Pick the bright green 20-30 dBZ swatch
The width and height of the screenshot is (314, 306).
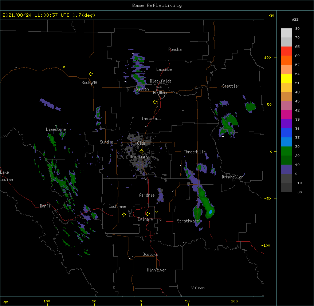286,151
